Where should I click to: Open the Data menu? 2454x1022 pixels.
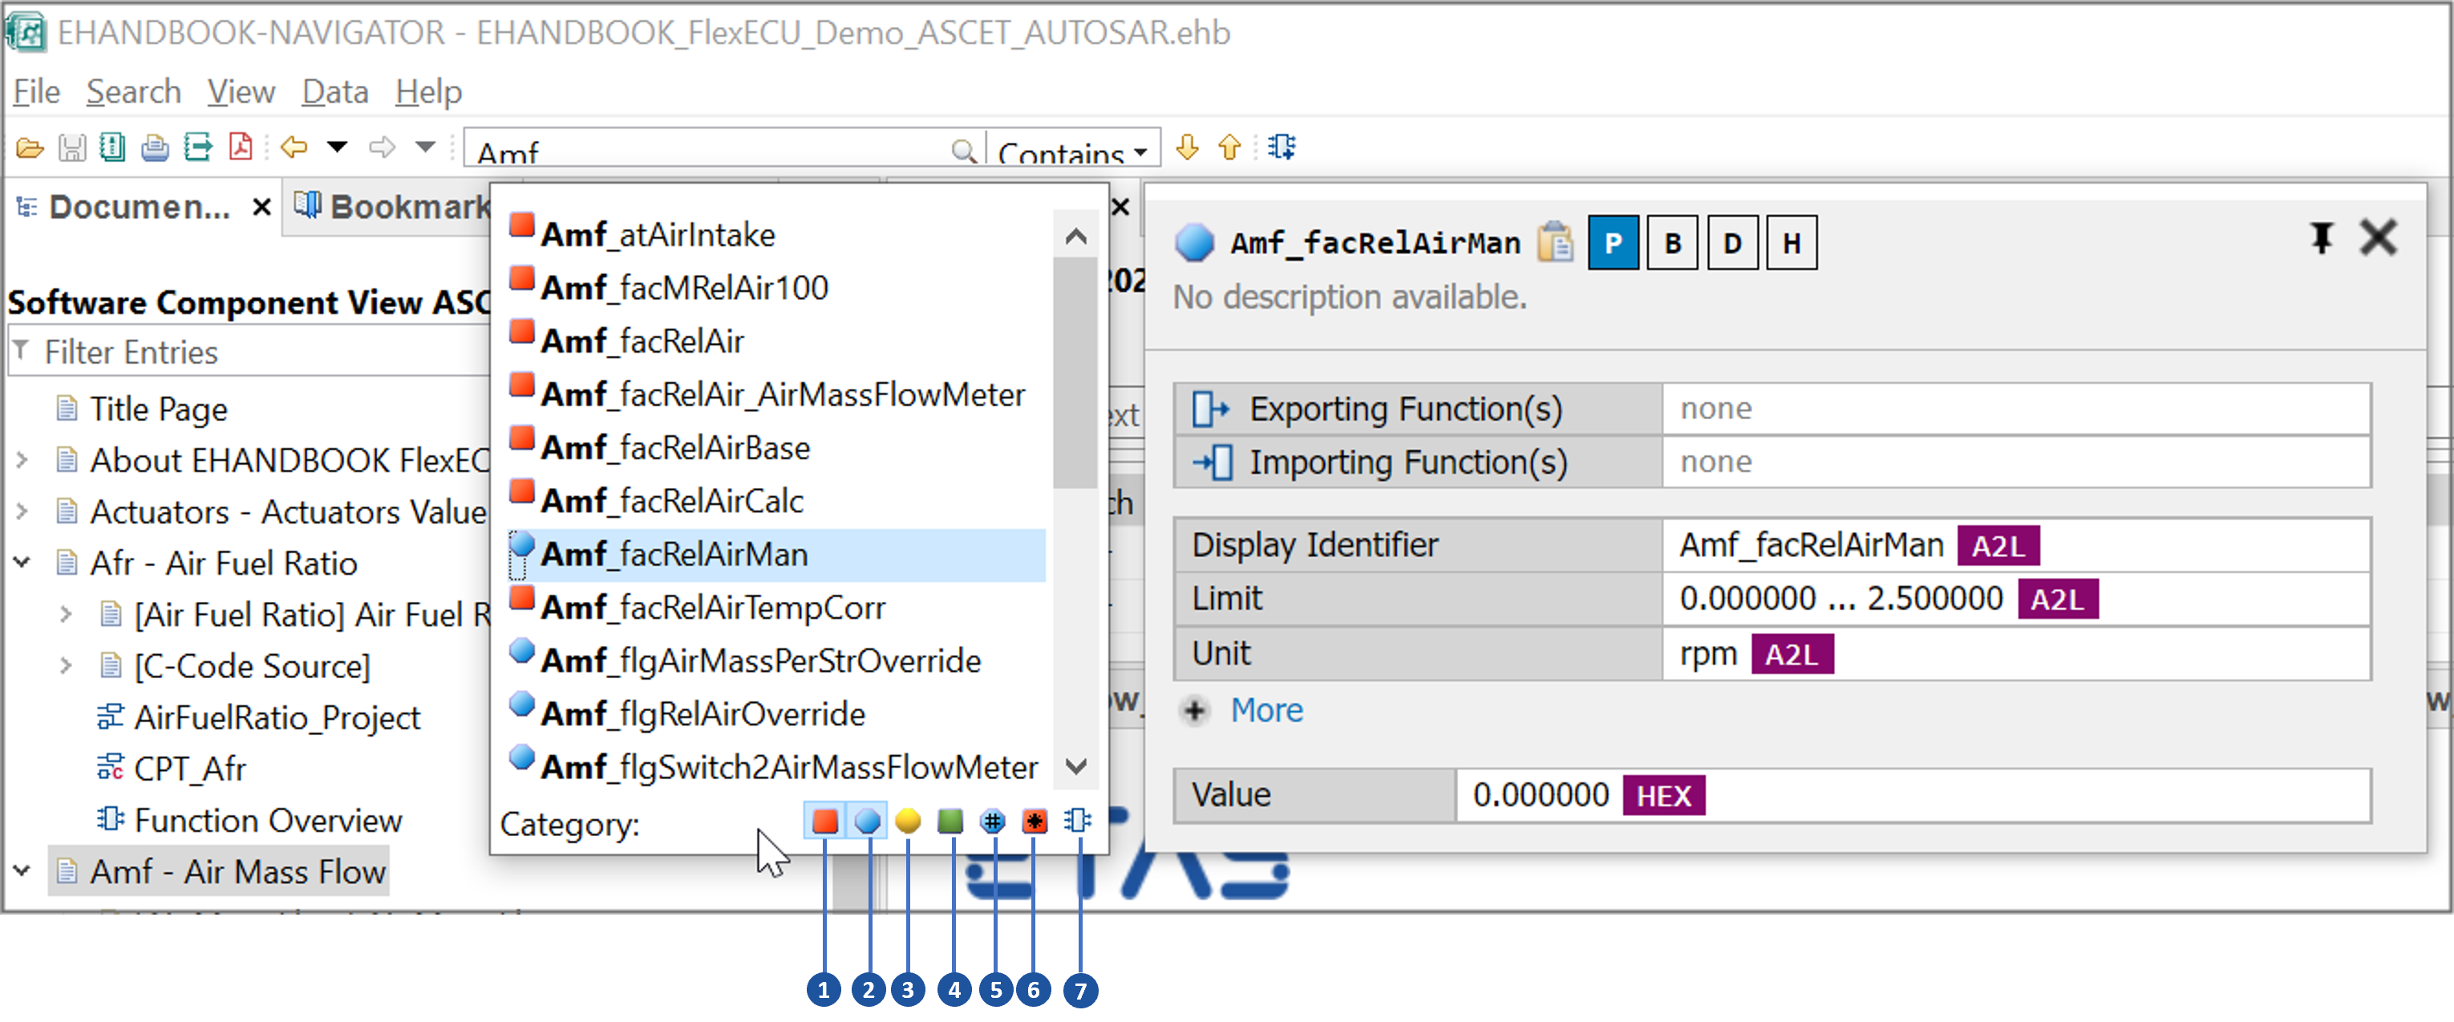click(334, 92)
